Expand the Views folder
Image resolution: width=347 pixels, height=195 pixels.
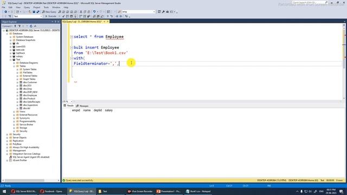coord(14,112)
